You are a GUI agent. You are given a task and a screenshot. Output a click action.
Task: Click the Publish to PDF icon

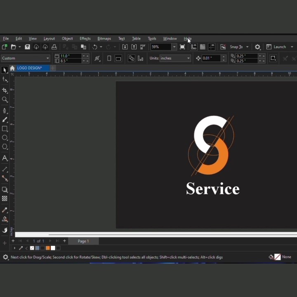[x=143, y=47]
